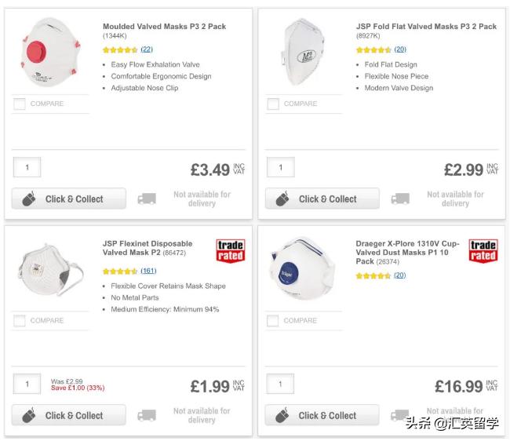Click trade rated badge on Draeger X-Plore mask
Image resolution: width=510 pixels, height=441 pixels.
[x=483, y=250]
